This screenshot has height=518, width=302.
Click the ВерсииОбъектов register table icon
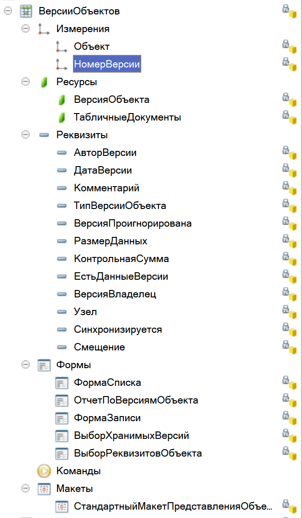(26, 11)
